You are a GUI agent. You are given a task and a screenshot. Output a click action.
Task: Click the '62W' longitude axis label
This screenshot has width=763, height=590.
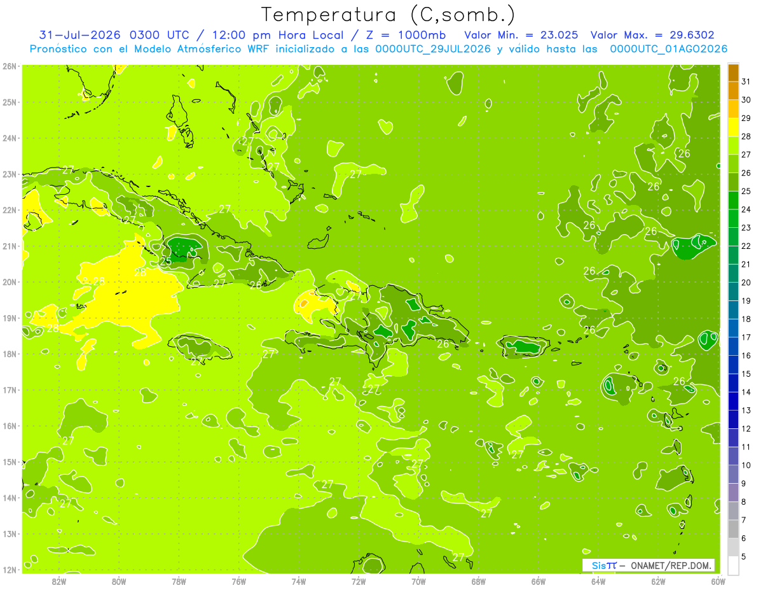pos(658,581)
